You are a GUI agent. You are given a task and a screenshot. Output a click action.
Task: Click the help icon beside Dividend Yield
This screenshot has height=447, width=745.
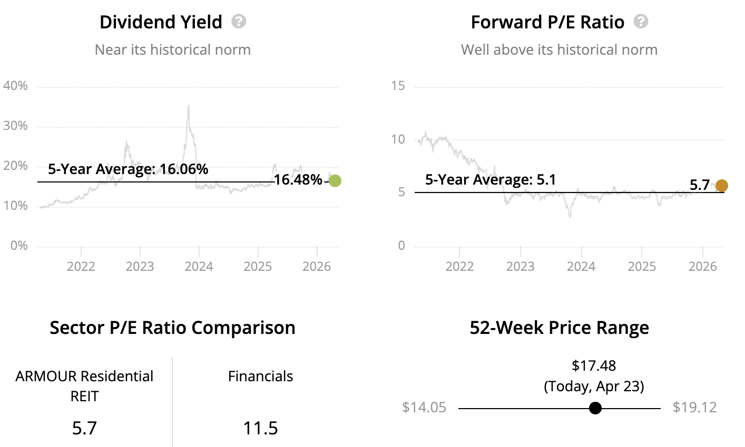coord(239,22)
